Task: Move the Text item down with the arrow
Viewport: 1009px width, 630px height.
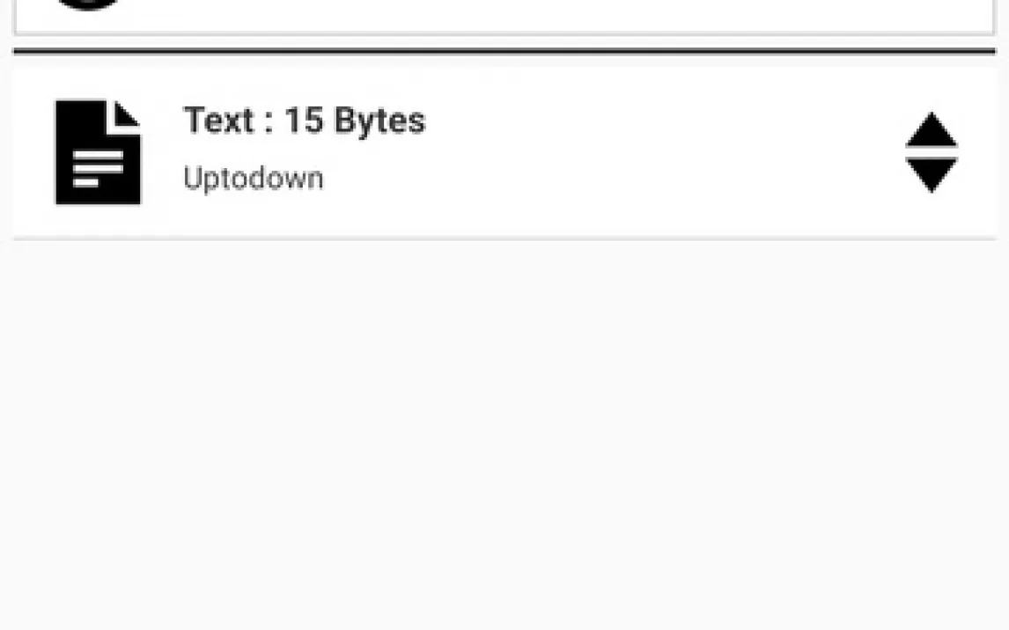Action: pos(931,175)
